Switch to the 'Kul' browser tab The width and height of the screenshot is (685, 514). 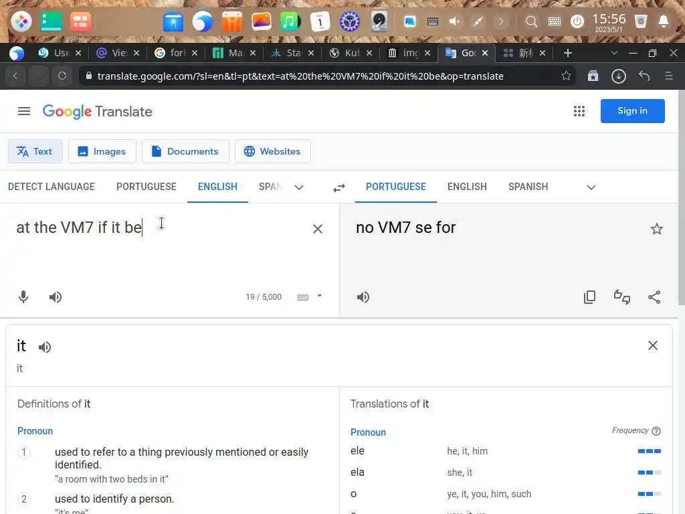tap(352, 53)
